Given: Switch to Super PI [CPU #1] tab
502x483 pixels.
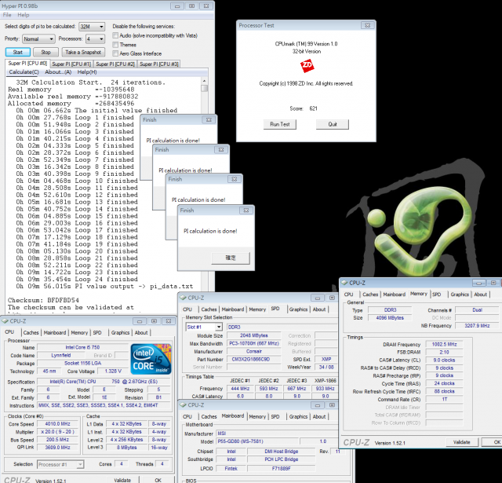Looking at the screenshot, I should [71, 64].
